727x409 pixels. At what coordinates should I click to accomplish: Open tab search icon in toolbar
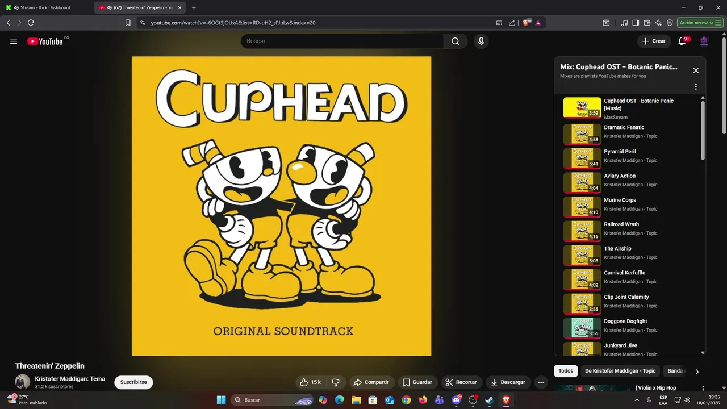(x=606, y=23)
